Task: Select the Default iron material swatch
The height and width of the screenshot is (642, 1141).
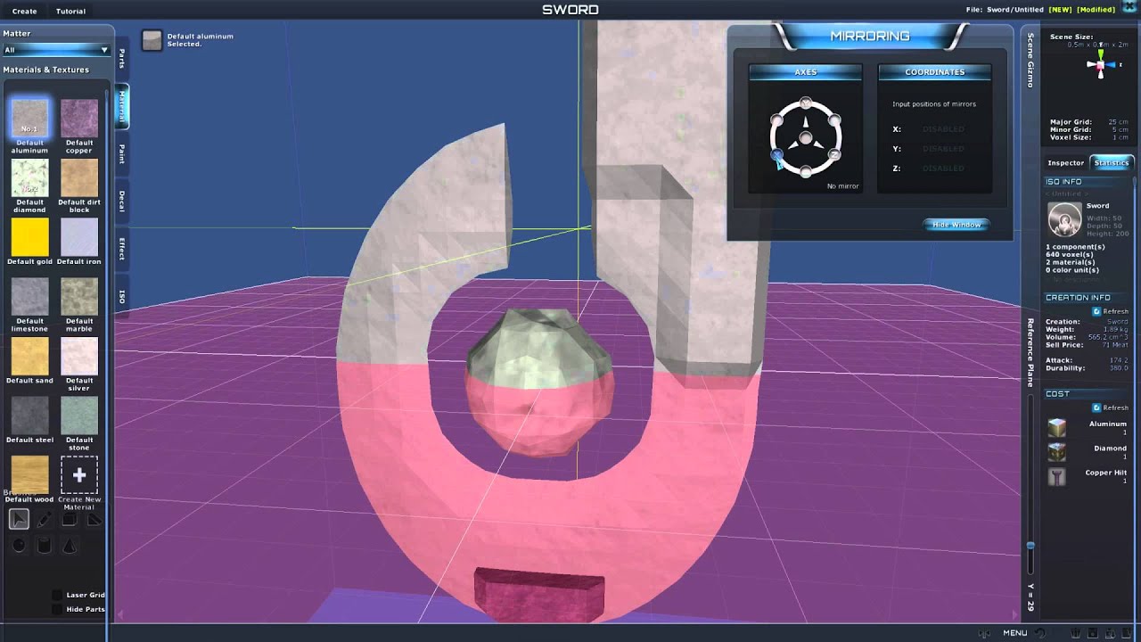Action: point(79,237)
